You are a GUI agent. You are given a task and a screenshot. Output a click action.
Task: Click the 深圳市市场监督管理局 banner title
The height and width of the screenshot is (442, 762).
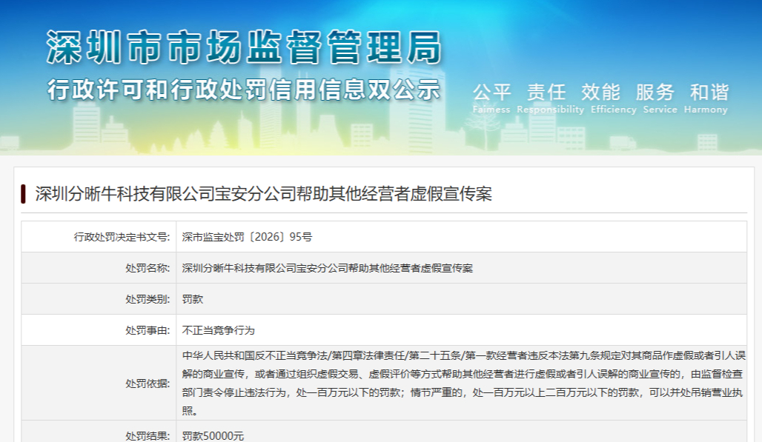(244, 47)
